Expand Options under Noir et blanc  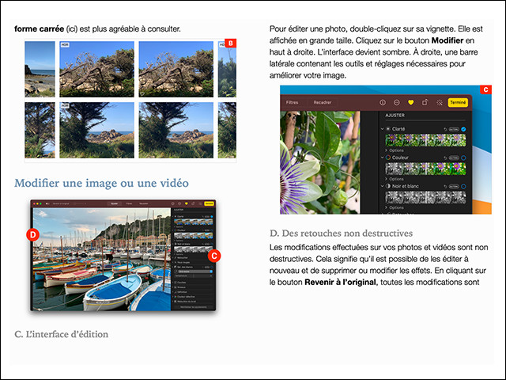pyautogui.click(x=395, y=207)
